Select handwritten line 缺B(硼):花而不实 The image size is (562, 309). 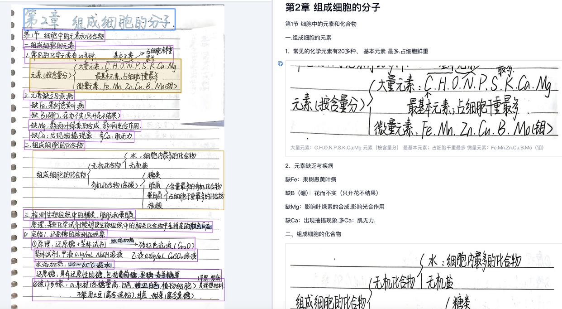[x=75, y=115]
